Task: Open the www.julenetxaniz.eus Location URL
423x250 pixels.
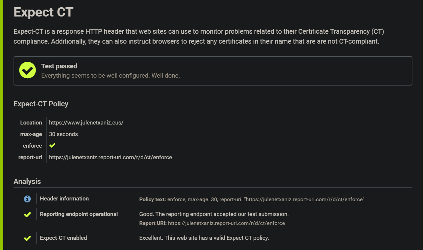Action: (86, 123)
